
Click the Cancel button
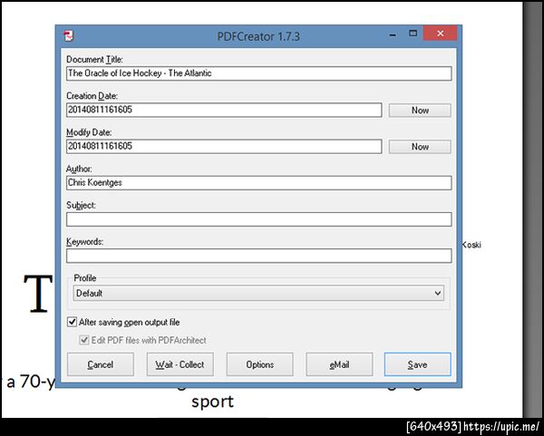coord(101,364)
